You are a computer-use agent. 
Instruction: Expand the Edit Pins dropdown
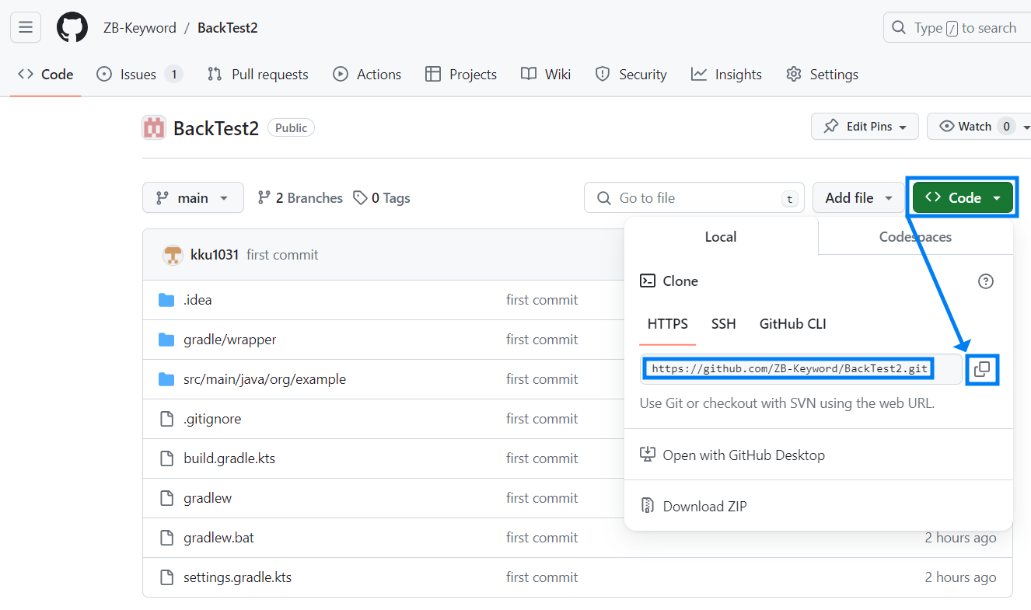(865, 127)
